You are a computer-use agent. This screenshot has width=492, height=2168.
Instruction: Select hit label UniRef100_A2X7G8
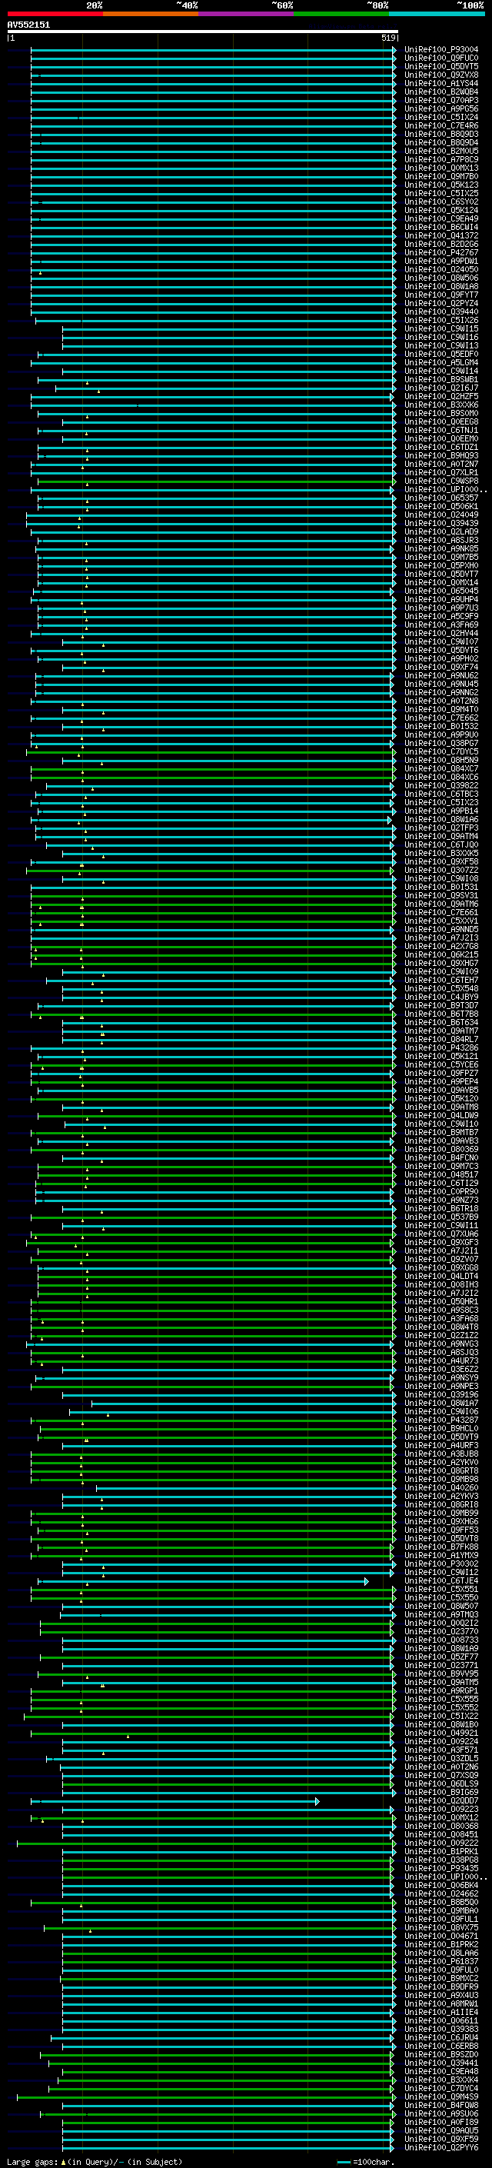pyautogui.click(x=441, y=946)
